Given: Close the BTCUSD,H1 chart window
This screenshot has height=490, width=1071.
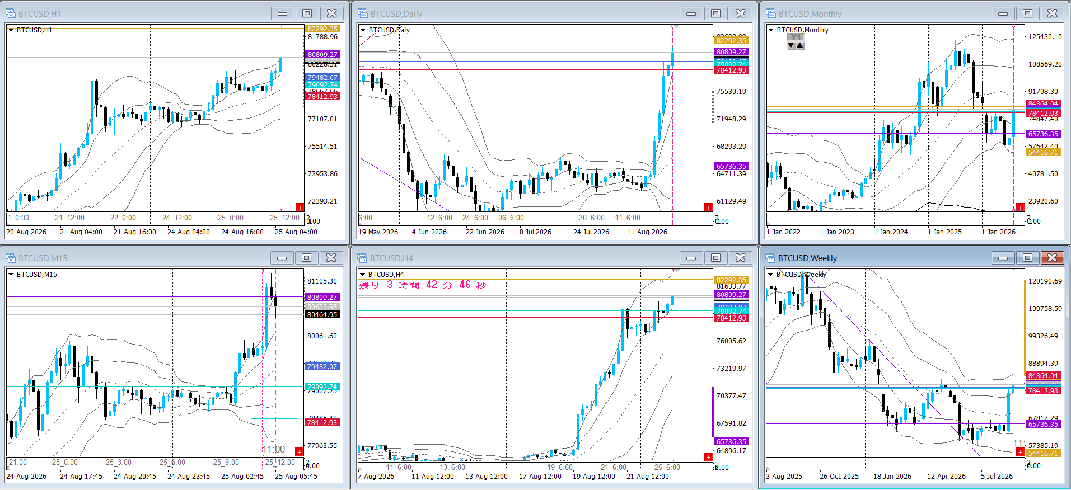Looking at the screenshot, I should tap(332, 13).
